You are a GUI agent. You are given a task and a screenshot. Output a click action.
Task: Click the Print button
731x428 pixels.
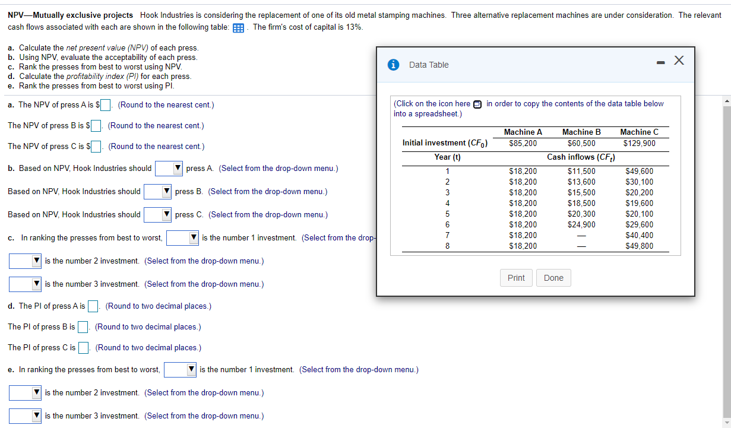click(x=516, y=278)
